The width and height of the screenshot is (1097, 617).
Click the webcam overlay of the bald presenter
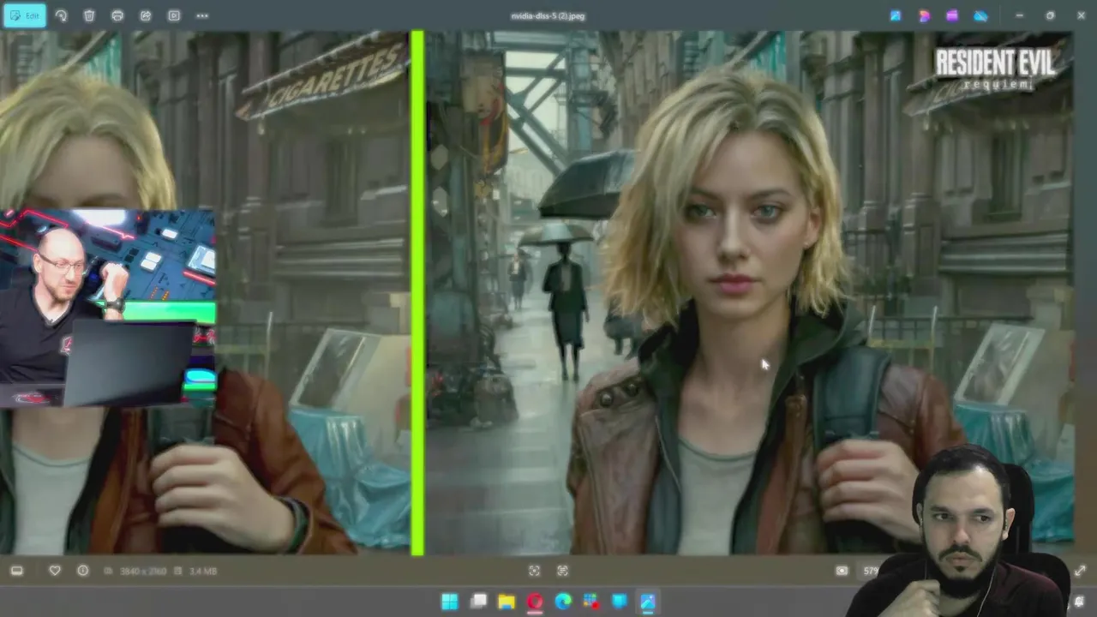click(107, 307)
